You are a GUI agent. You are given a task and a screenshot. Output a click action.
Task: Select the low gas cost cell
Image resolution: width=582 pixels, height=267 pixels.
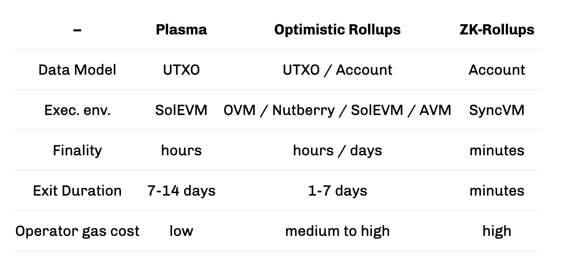tap(181, 231)
